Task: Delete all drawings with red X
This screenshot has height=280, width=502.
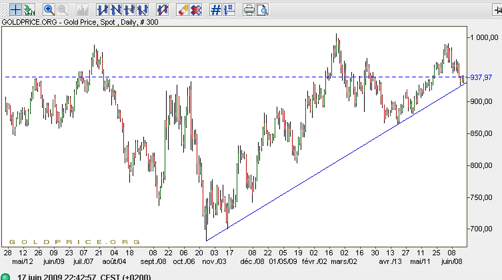Action: (x=196, y=10)
